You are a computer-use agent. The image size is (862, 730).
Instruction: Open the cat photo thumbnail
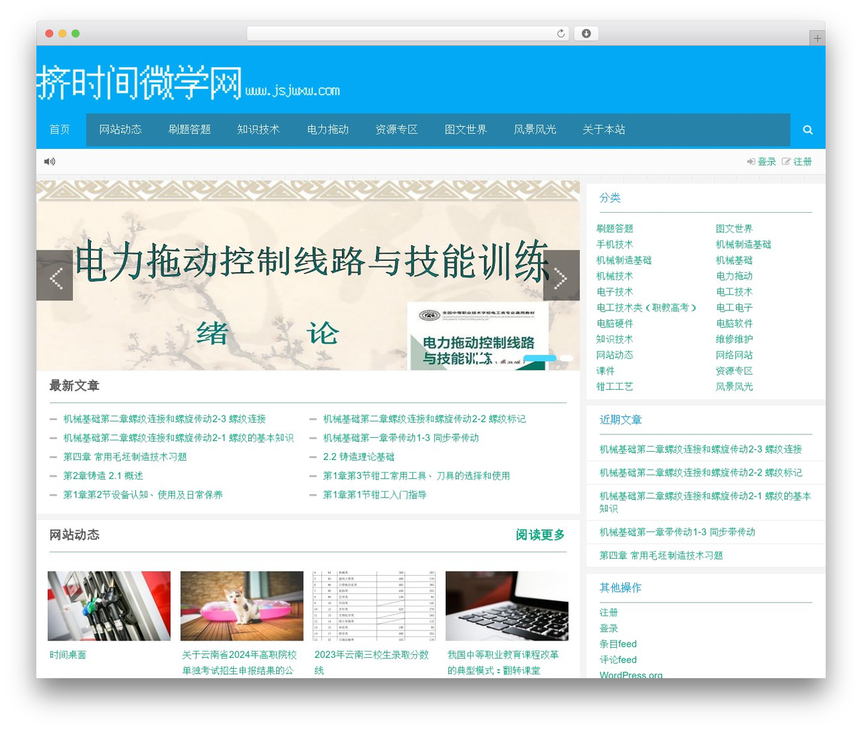tap(242, 606)
